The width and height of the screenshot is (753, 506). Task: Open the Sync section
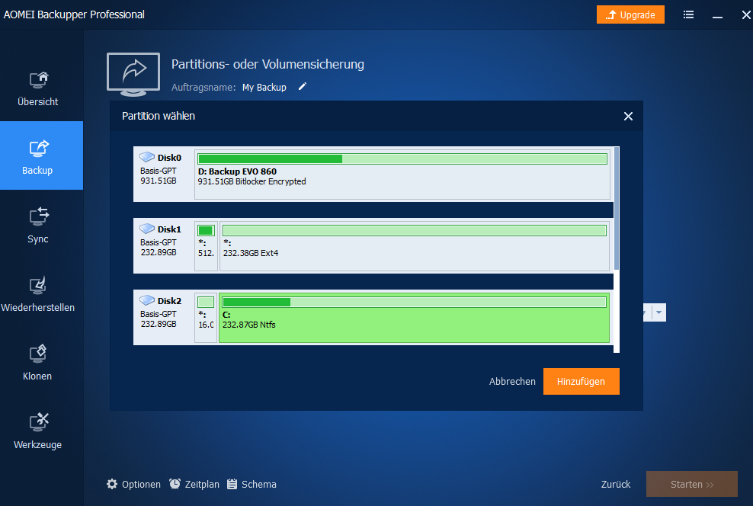[38, 224]
